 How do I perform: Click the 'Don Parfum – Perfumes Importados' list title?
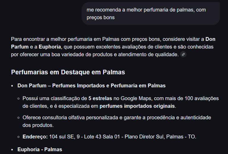tap(91, 86)
